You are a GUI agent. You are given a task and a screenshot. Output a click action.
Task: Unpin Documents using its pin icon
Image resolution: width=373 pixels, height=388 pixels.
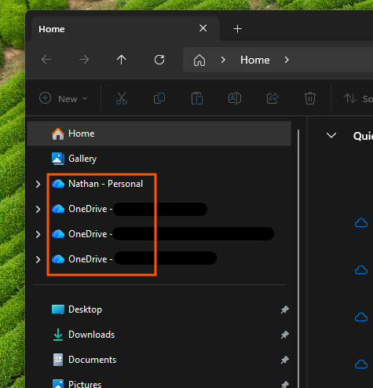pyautogui.click(x=285, y=360)
